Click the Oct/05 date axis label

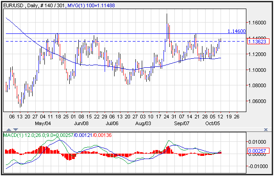pos(212,123)
